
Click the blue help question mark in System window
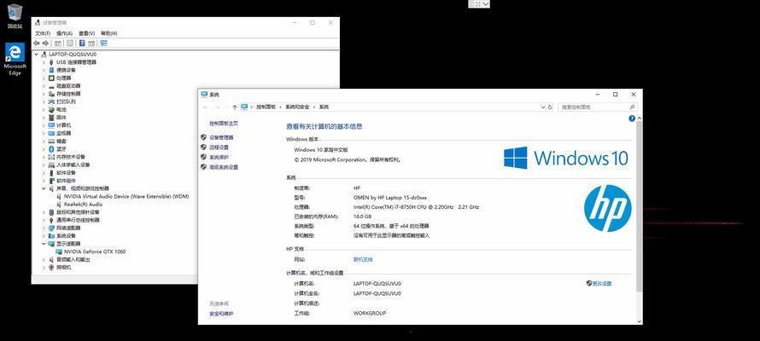632,118
